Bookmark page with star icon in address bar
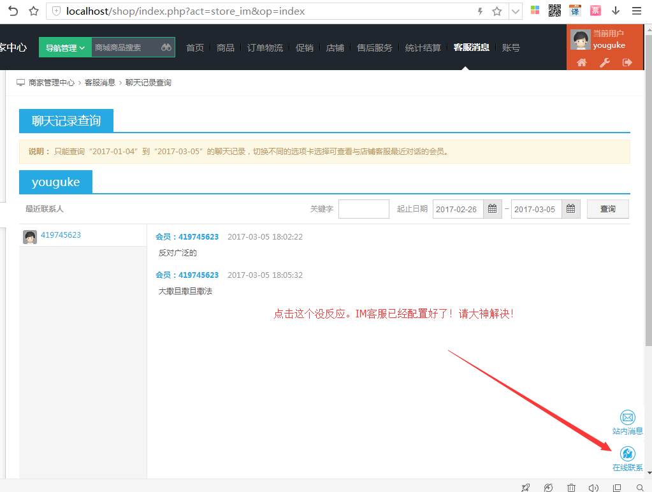 (x=497, y=11)
